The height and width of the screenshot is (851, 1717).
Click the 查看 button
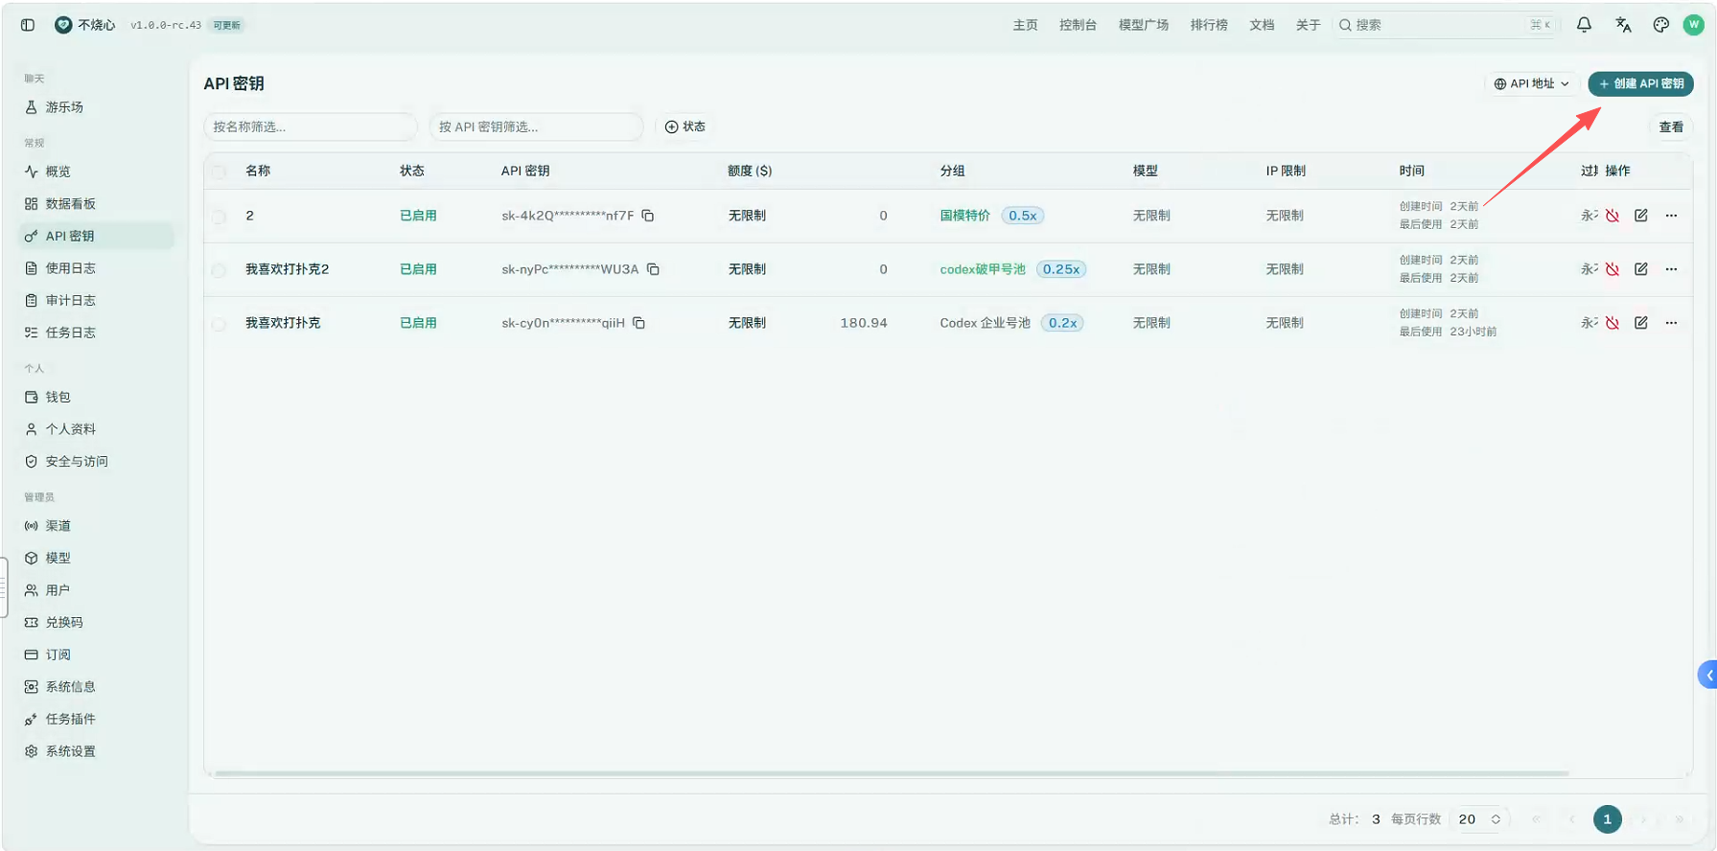1671,126
